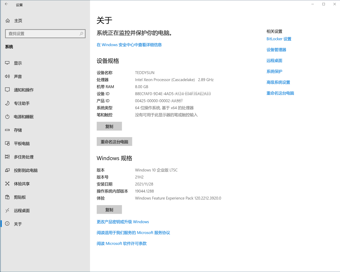Open the 设备管理器 link

click(276, 50)
